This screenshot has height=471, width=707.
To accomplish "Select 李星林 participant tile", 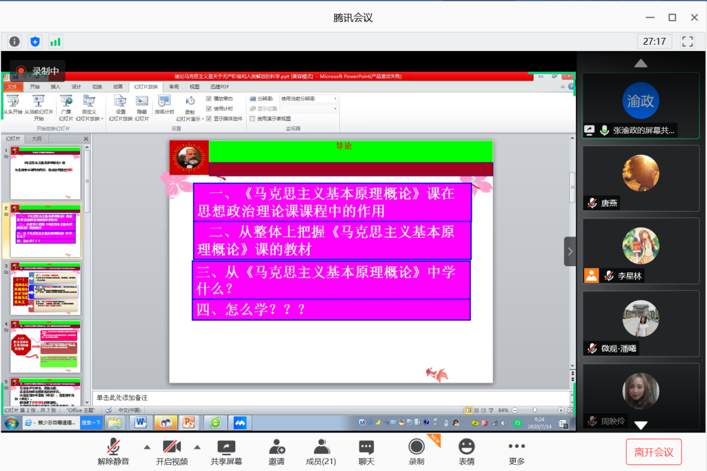I will coord(641,251).
